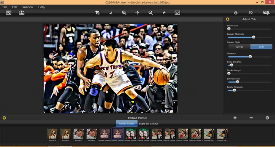275x147 pixels.
Task: Click the basketball player painting canvas
Action: (x=110, y=68)
